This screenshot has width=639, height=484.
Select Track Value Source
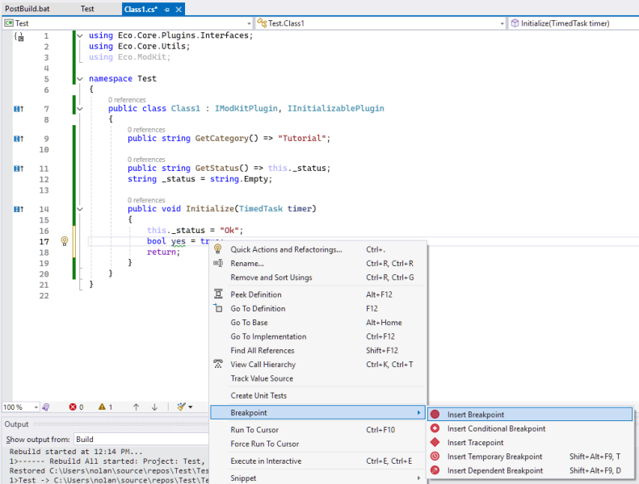pyautogui.click(x=317, y=378)
